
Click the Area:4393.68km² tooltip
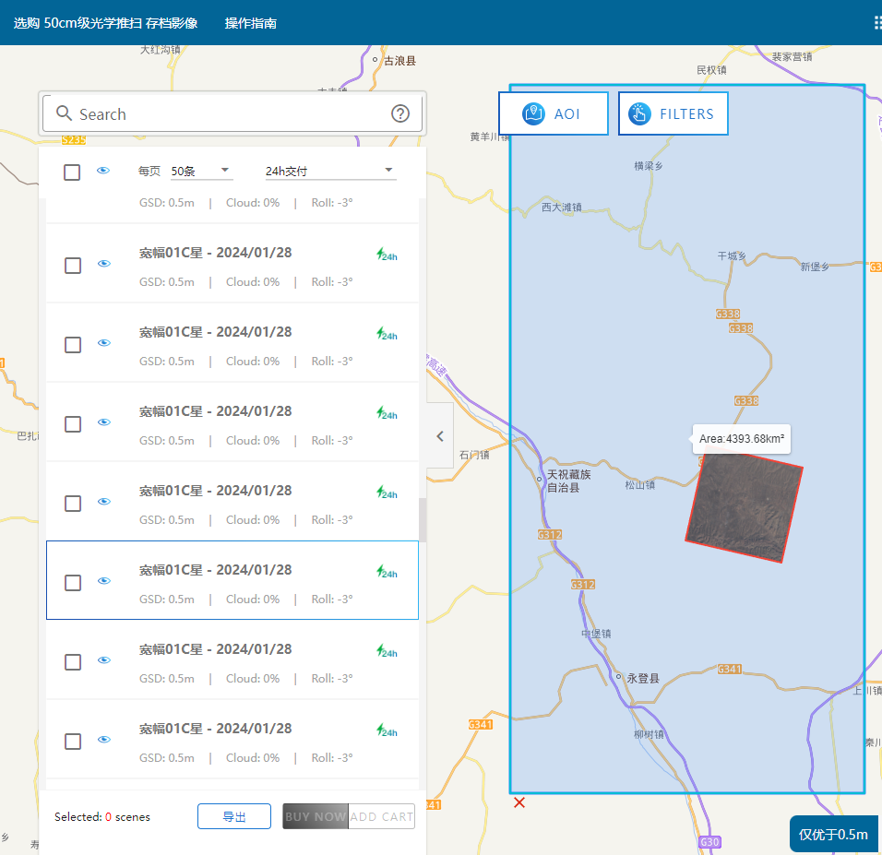point(742,439)
